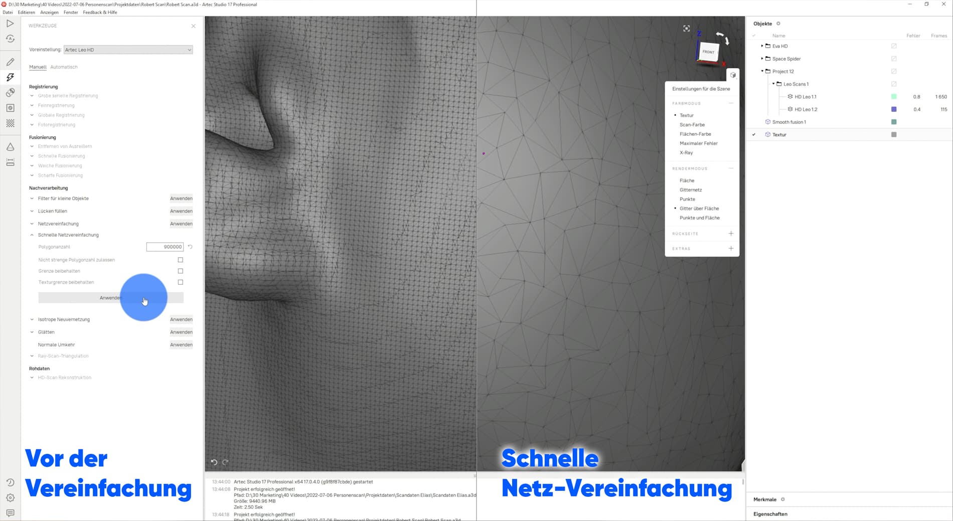This screenshot has height=521, width=953.
Task: Open Settings gear at bottom sidebar
Action: click(10, 497)
